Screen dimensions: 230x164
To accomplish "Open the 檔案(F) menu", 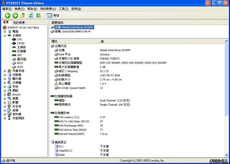I will (x=7, y=9).
